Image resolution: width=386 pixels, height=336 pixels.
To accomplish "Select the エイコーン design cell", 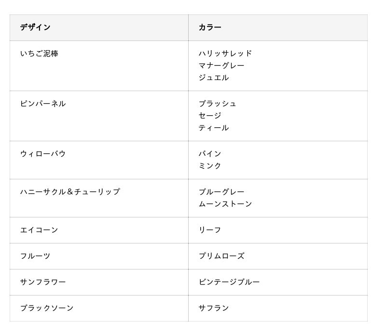I will (39, 230).
